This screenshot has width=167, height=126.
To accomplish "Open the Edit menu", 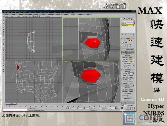I will click(7, 13).
